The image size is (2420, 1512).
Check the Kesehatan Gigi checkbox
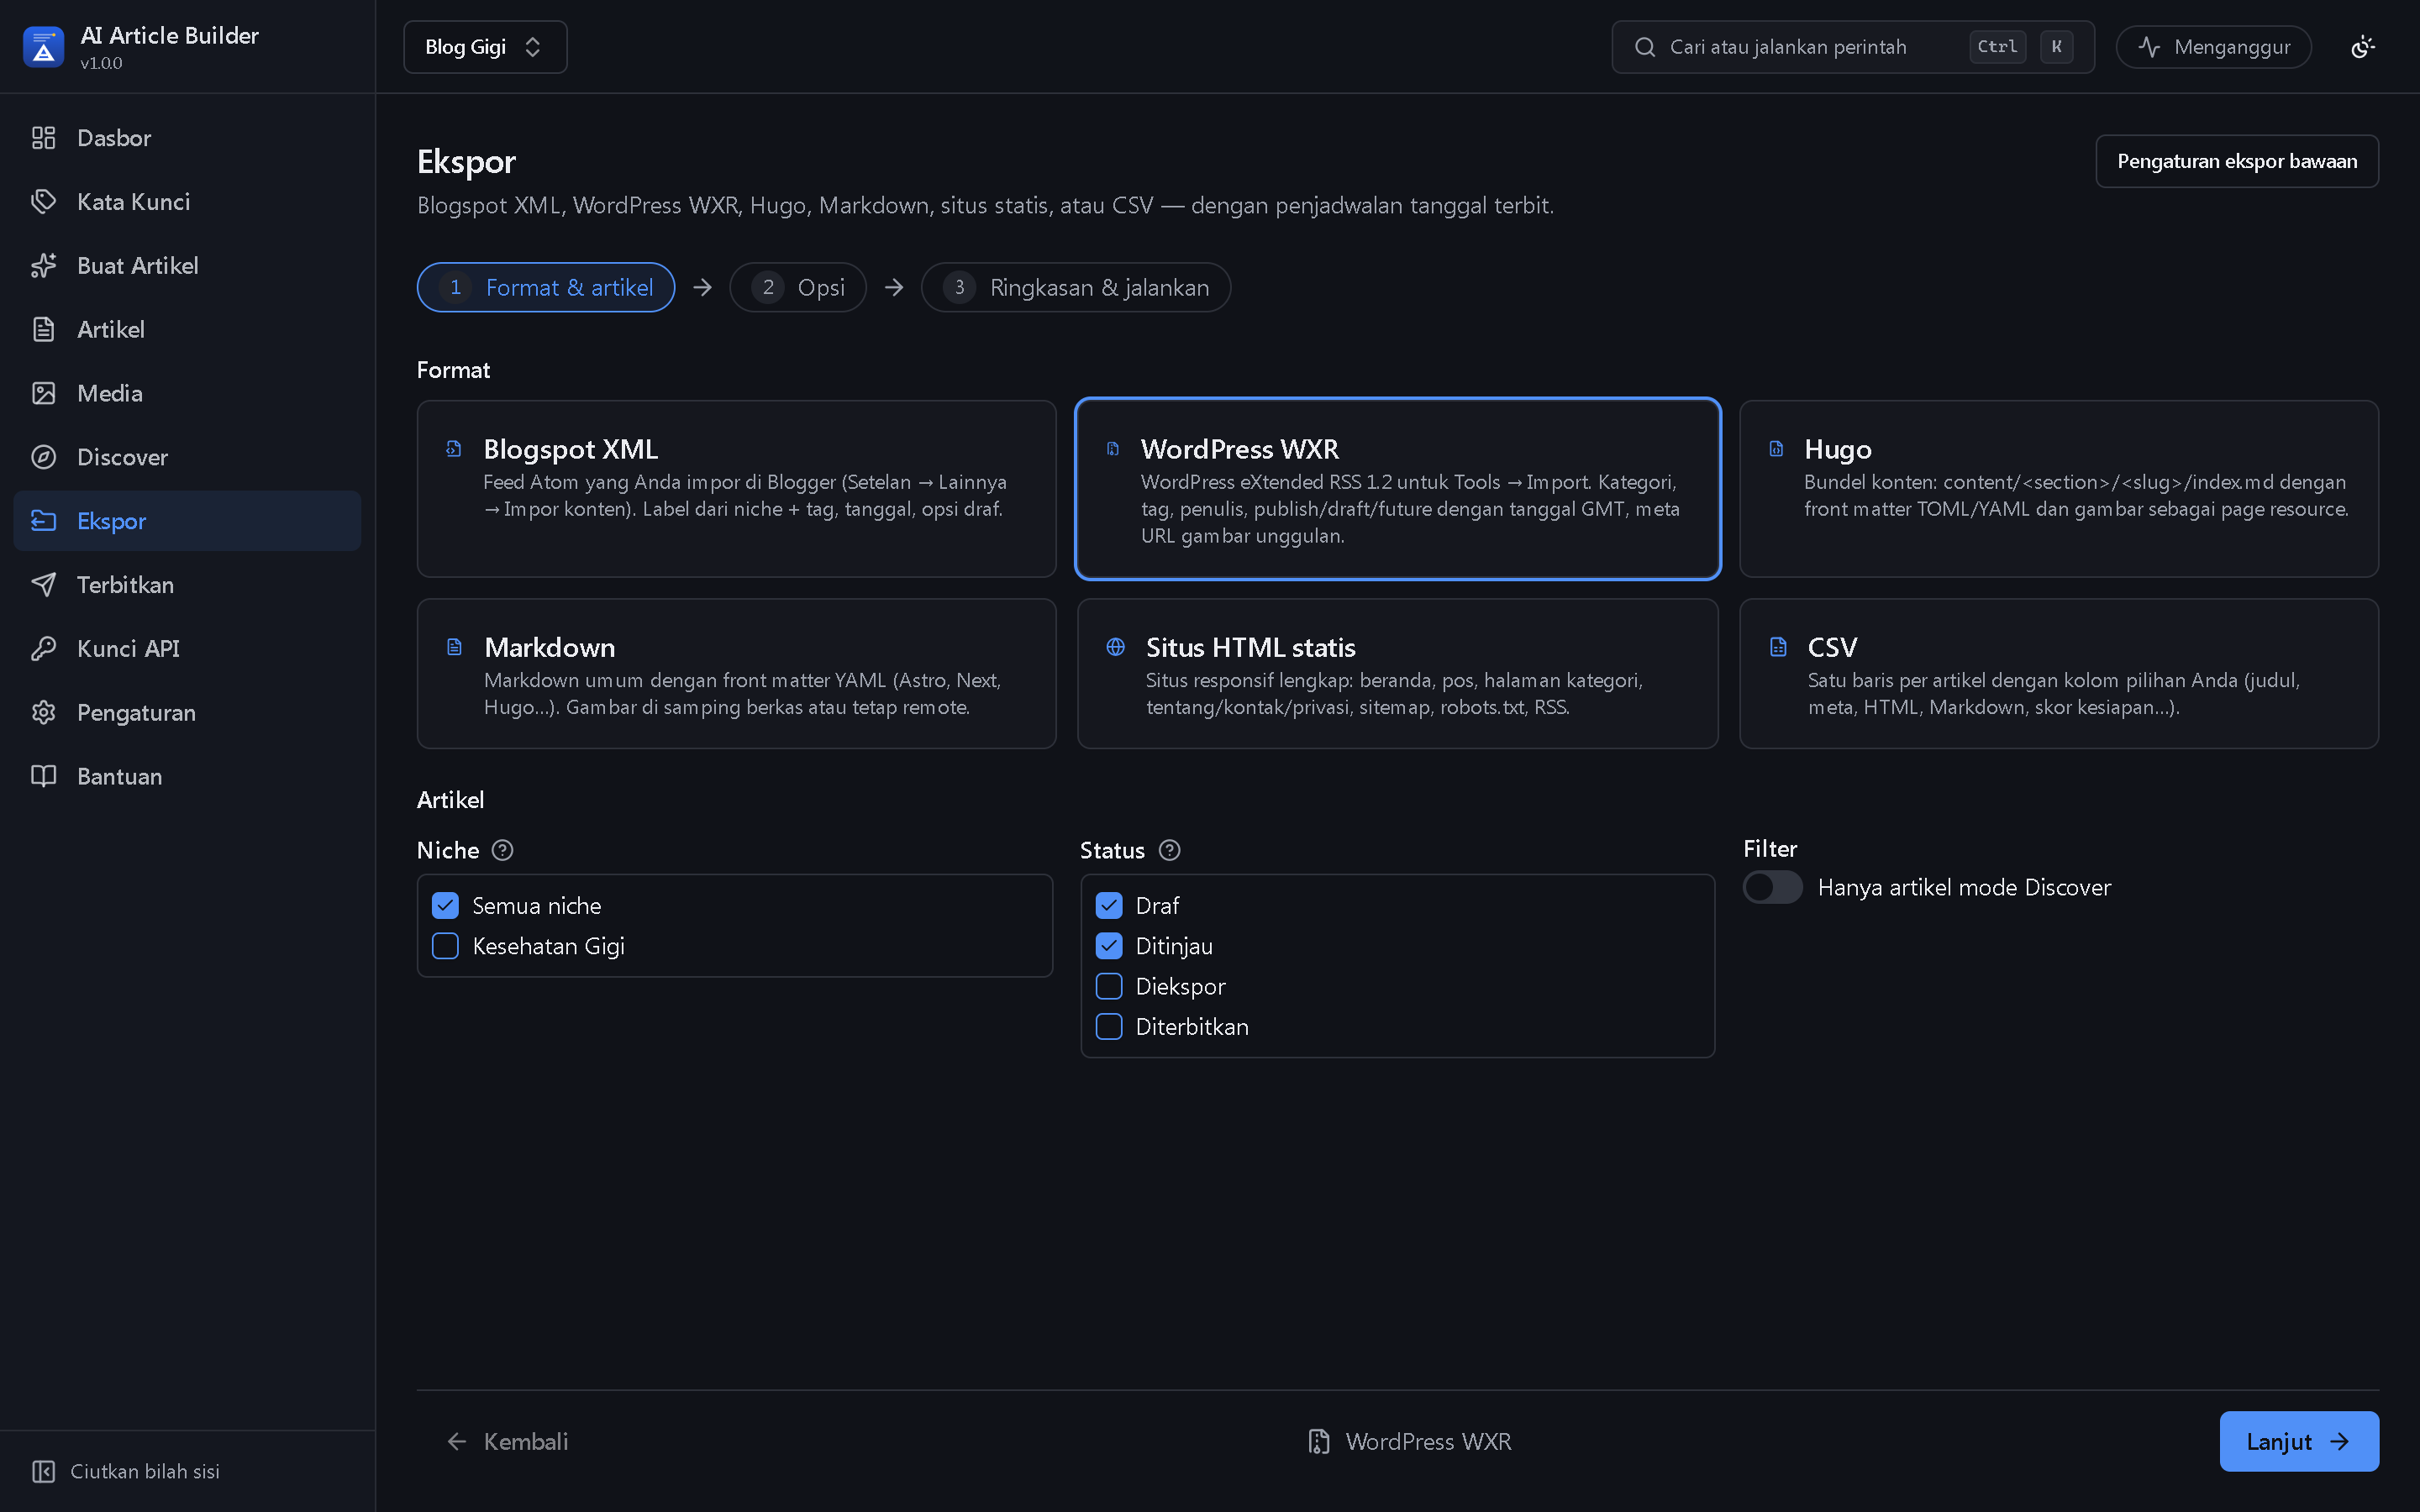coord(445,946)
